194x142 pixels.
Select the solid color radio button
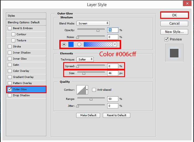coord(64,44)
